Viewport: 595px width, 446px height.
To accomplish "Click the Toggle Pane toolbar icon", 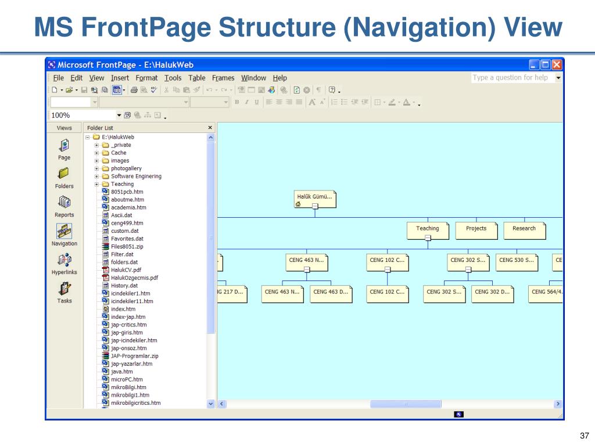I will [x=117, y=90].
